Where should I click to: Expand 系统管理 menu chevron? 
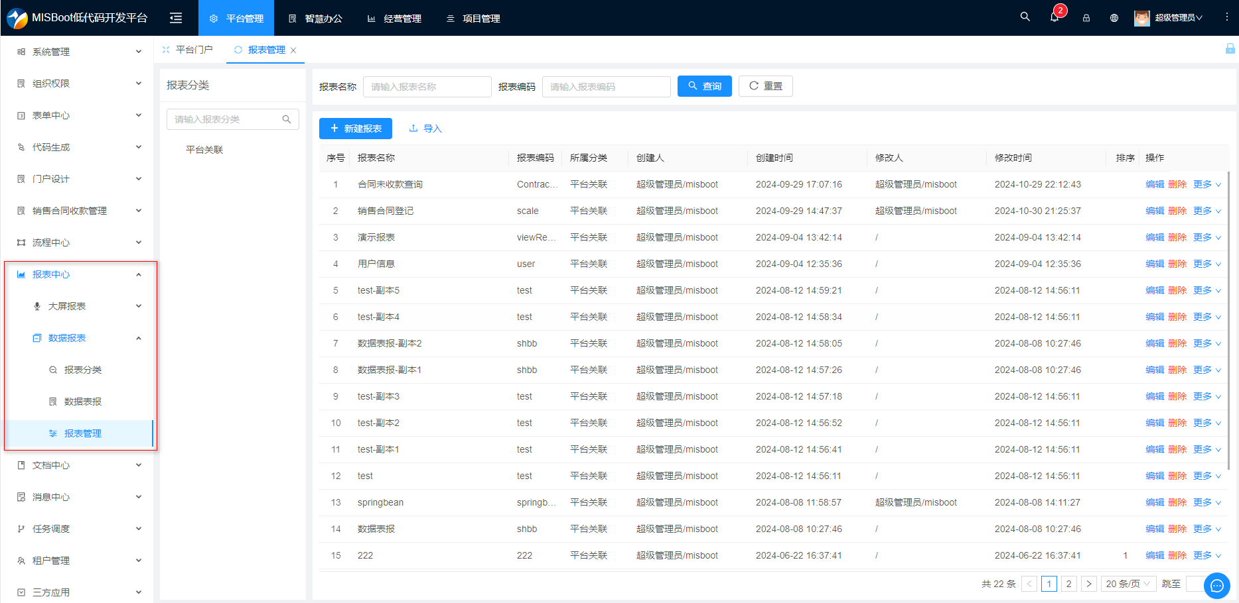click(x=139, y=52)
